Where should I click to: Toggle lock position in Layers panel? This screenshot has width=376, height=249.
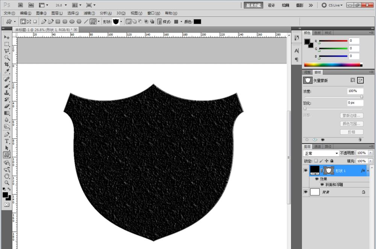326,161
